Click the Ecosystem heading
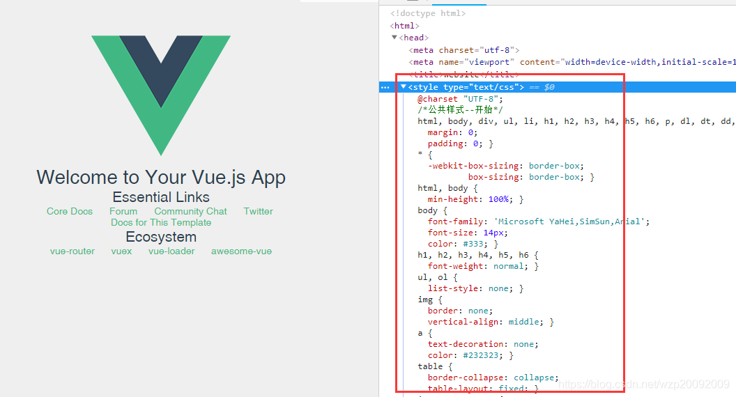 coord(161,237)
